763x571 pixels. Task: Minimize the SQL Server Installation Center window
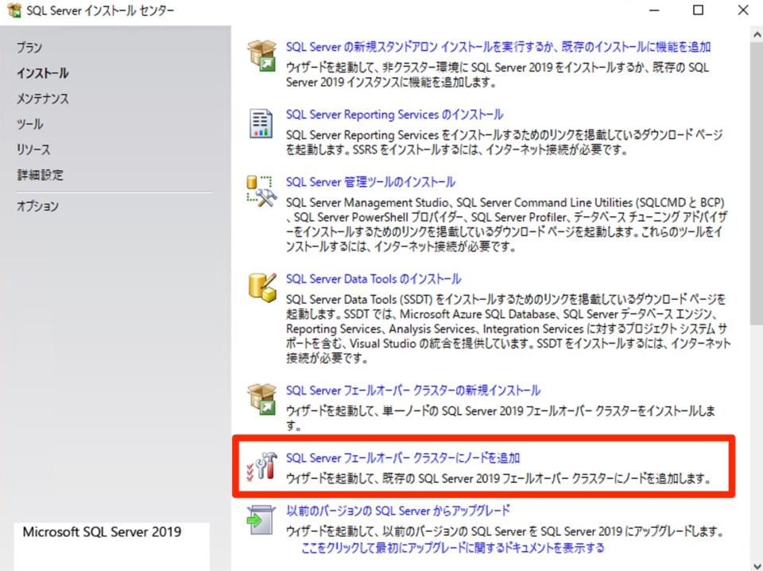point(654,10)
